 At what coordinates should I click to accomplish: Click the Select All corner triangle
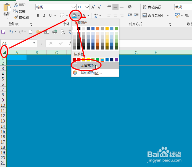4,53
